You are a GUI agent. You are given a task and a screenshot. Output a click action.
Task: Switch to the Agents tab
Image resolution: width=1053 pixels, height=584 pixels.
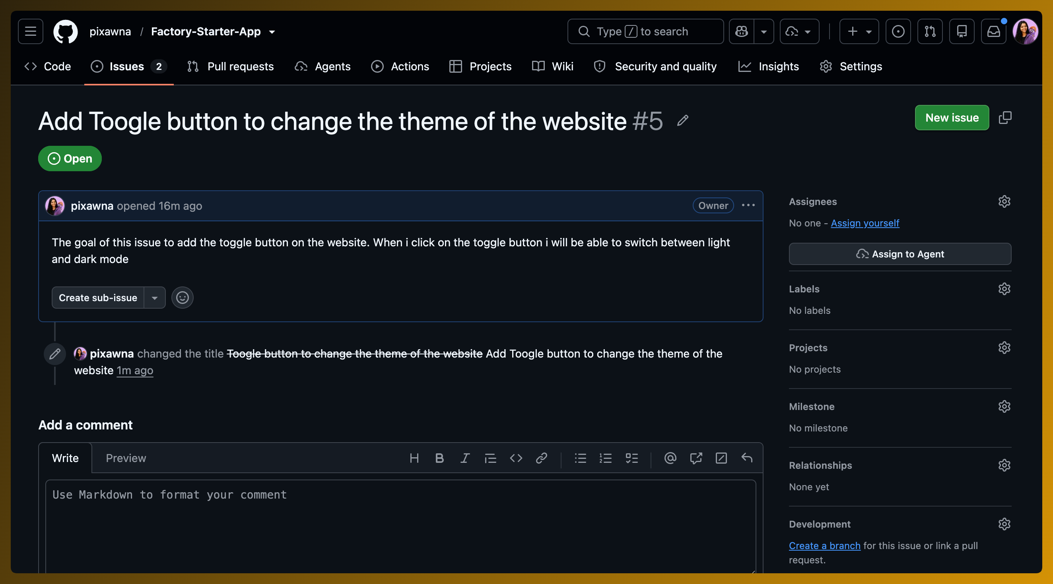[x=323, y=66]
